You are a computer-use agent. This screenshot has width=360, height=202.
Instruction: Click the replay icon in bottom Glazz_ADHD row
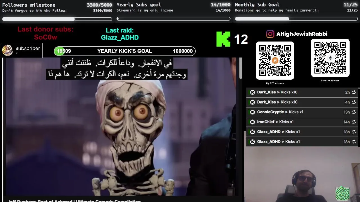click(x=354, y=142)
